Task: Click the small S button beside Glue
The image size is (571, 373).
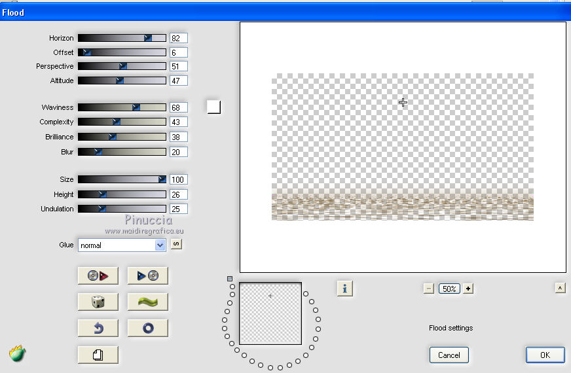Action: pos(176,244)
